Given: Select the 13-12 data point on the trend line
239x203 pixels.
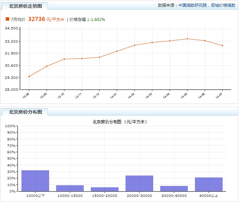Looking at the screenshot, I should point(99,58).
